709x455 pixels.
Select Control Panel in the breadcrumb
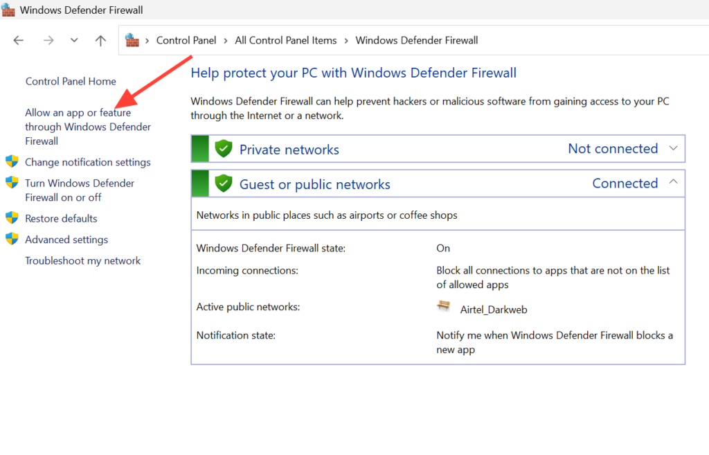click(186, 41)
